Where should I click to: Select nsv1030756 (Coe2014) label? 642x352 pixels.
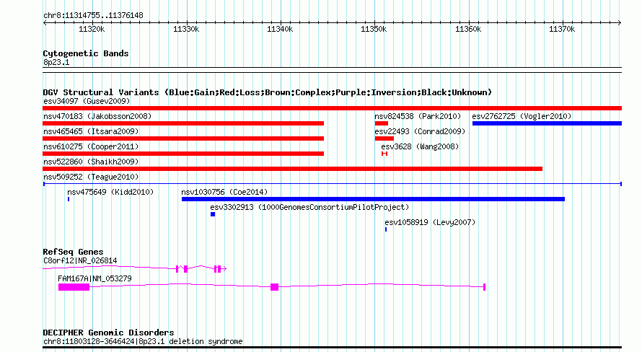coord(224,192)
